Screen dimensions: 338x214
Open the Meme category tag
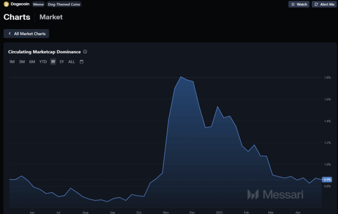pyautogui.click(x=38, y=4)
